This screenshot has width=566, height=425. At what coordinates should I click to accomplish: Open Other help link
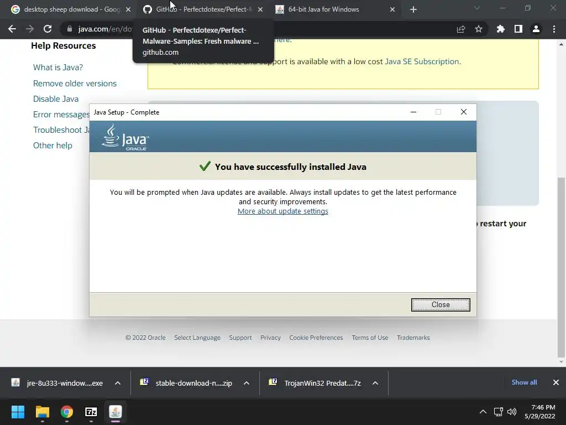(53, 146)
